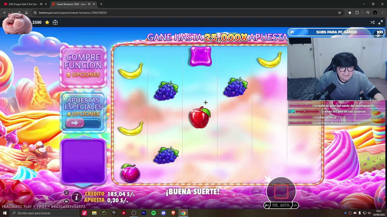This screenshot has width=387, height=217.
Task: Click the betano.pe address bar
Action: (187, 13)
